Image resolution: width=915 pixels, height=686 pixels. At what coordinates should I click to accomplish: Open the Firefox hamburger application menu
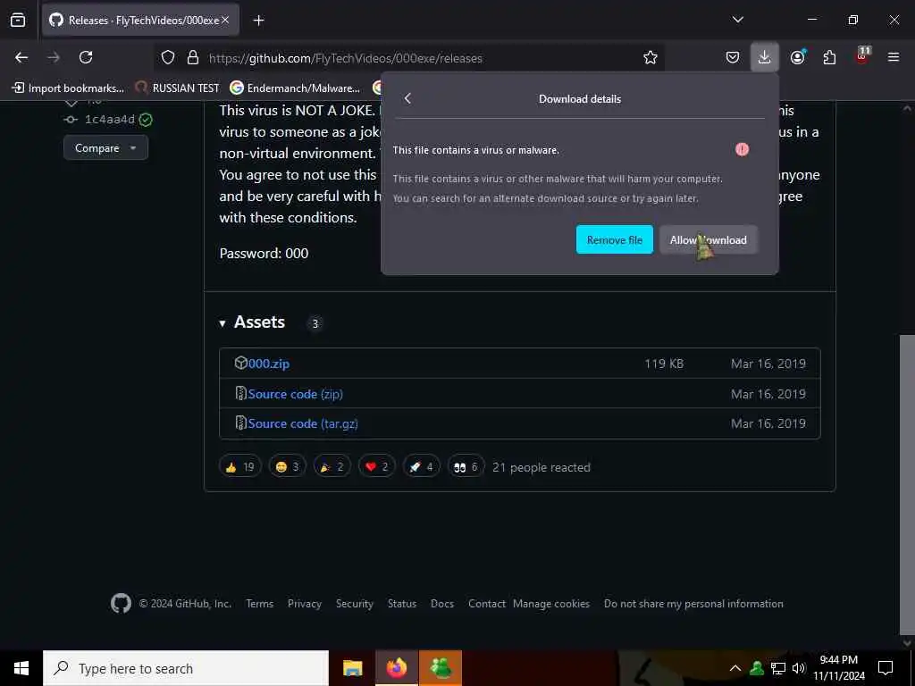[x=894, y=57]
